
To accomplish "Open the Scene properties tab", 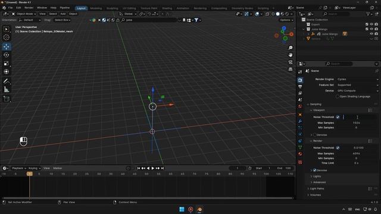I will click(300, 100).
